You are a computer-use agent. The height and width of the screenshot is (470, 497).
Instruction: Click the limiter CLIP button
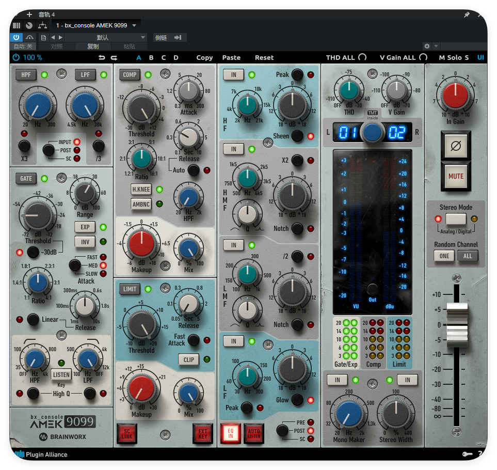point(188,359)
